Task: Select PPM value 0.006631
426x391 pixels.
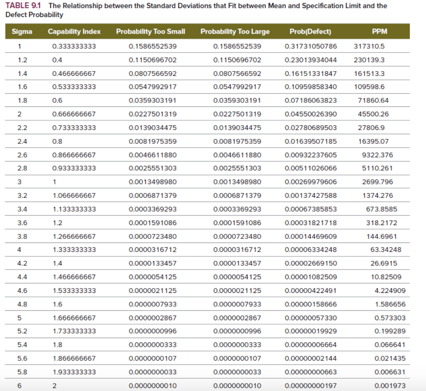Action: tap(390, 372)
